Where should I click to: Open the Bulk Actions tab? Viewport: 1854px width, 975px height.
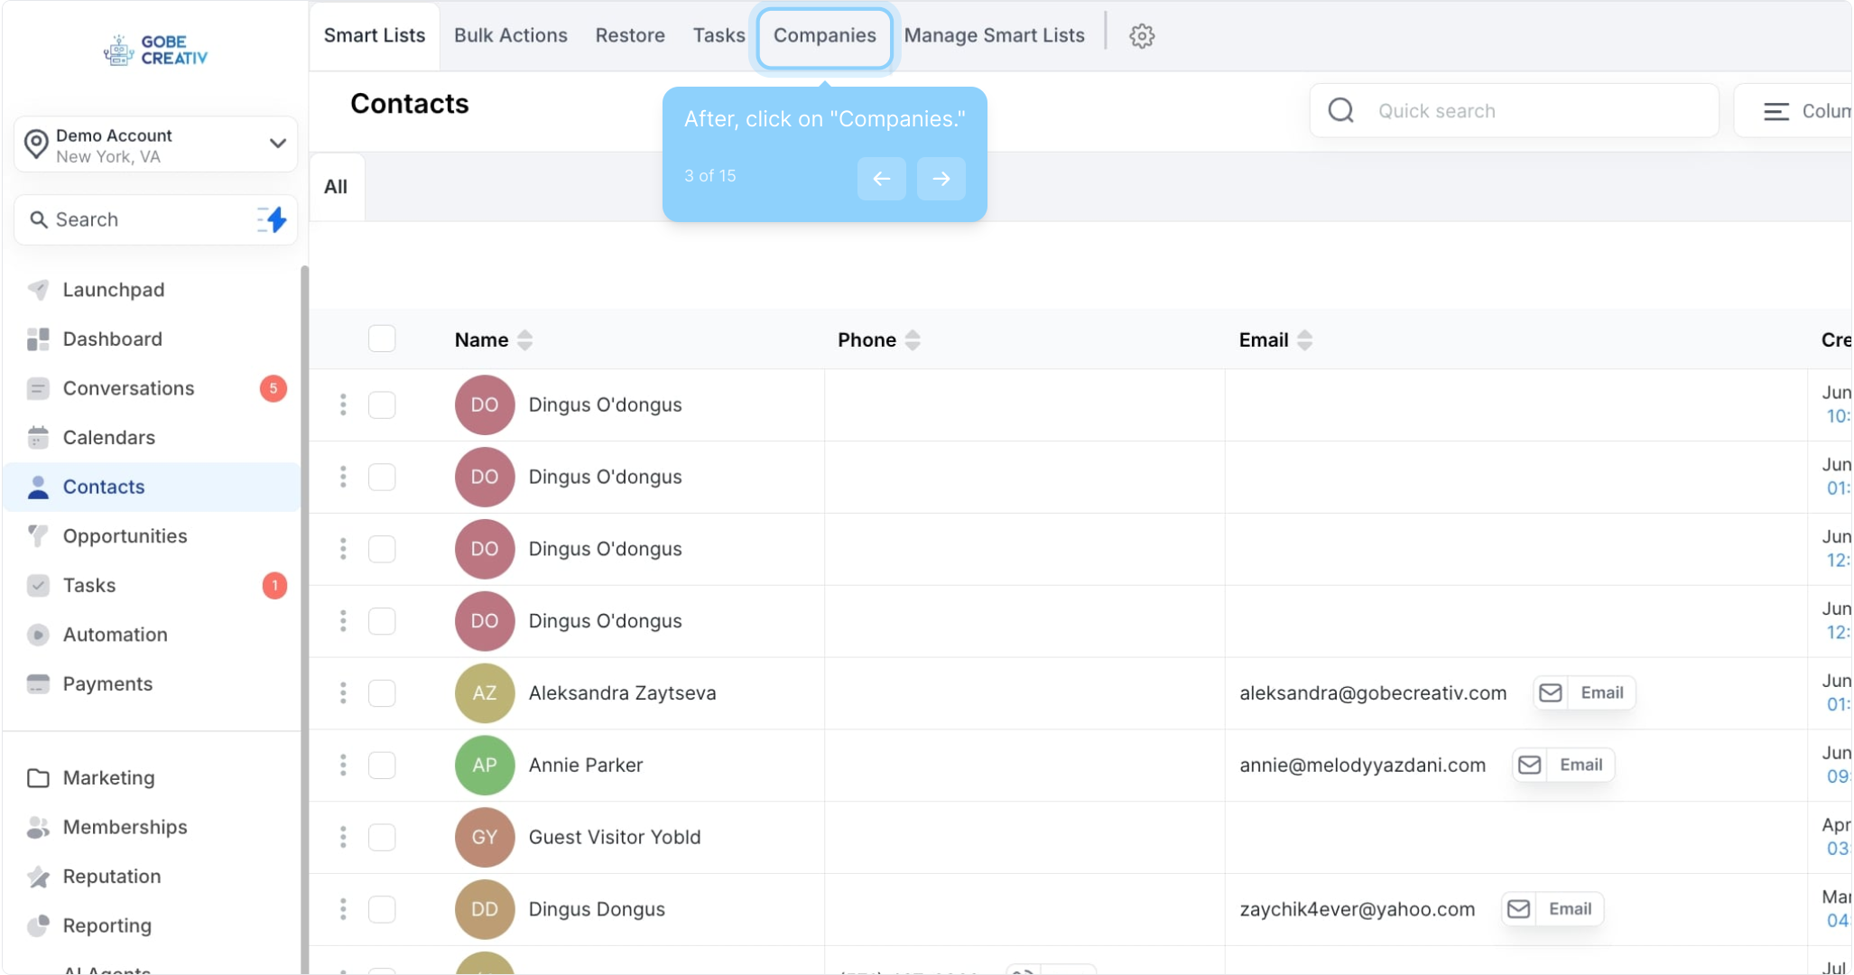510,36
